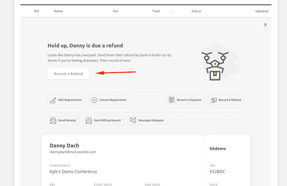Click the Updated column header
The width and height of the screenshot is (287, 186).
(261, 11)
